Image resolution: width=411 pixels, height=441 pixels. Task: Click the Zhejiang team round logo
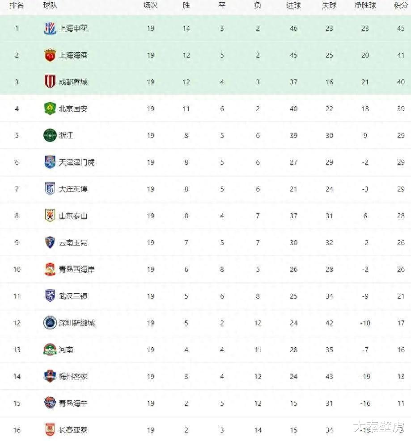[50, 135]
